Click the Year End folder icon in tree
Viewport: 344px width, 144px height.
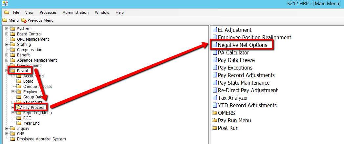[19, 123]
